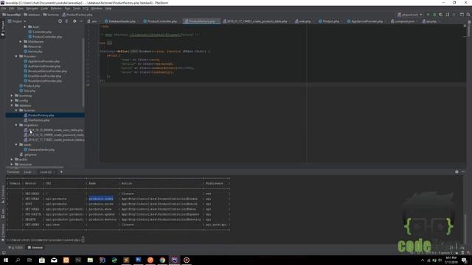Viewport: 472px width, 265px height.
Task: Expand the Auth folder in tree
Action: pos(25,26)
